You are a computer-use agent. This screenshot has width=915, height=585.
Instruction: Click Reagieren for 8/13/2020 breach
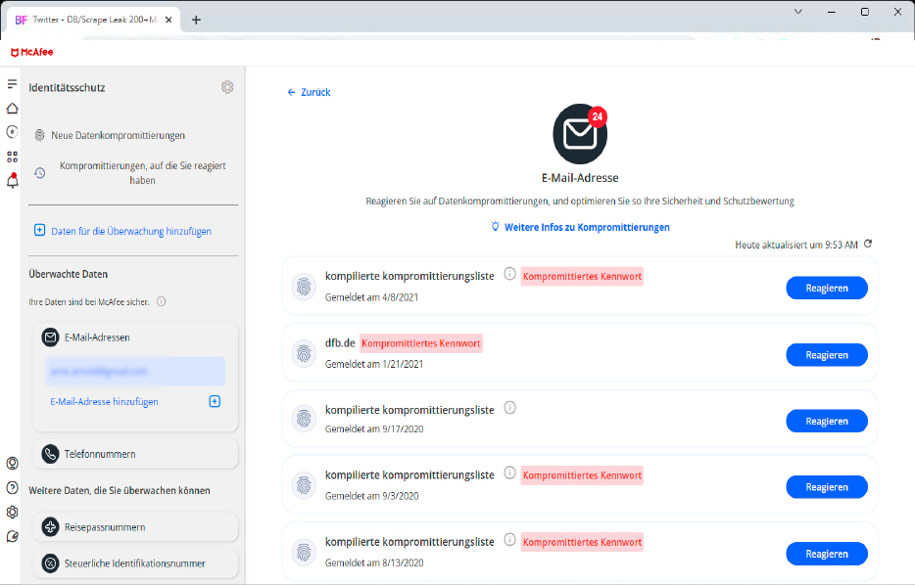tap(827, 554)
